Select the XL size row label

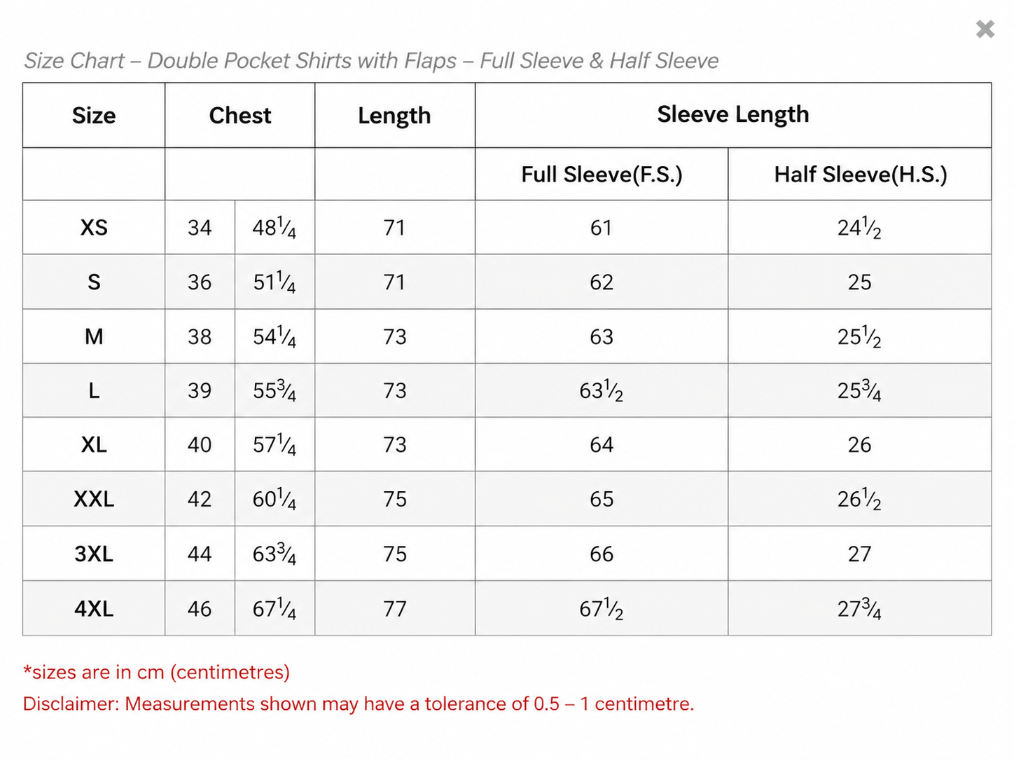click(94, 444)
